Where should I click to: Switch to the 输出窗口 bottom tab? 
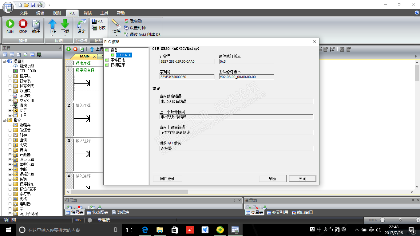coord(302,212)
